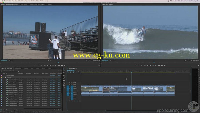Click Extract button in Program monitor
This screenshot has width=200, height=113.
[x=162, y=65]
